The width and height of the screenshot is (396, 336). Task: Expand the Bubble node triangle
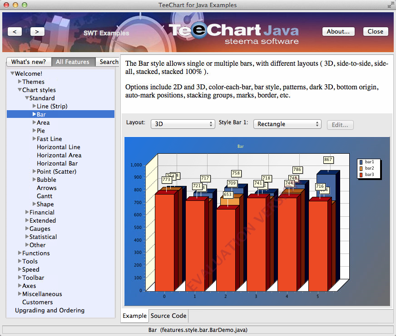tap(34, 180)
